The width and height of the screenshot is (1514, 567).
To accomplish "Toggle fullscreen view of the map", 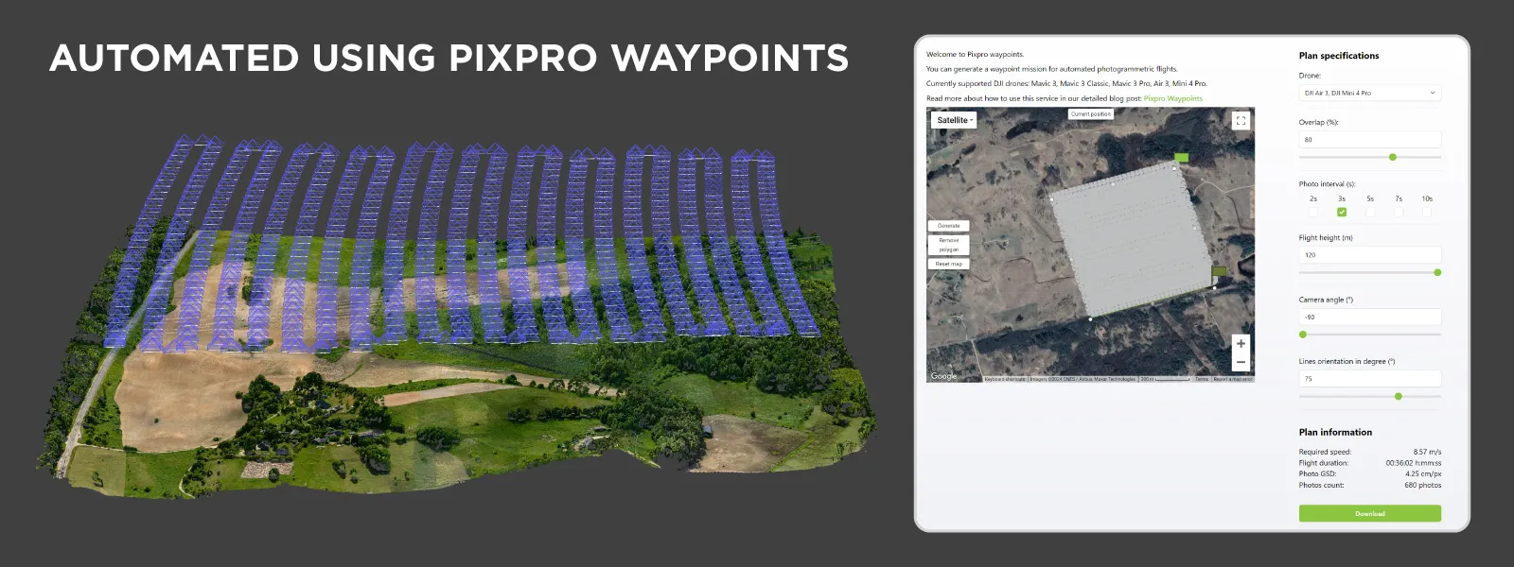I will click(x=1241, y=120).
